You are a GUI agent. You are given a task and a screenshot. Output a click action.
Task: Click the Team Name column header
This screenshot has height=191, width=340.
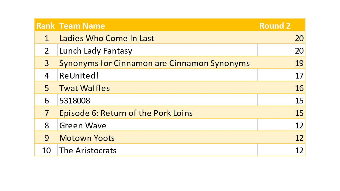pyautogui.click(x=82, y=26)
